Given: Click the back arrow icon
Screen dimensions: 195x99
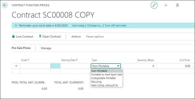Looking at the screenshot, I should [x=5, y=5].
